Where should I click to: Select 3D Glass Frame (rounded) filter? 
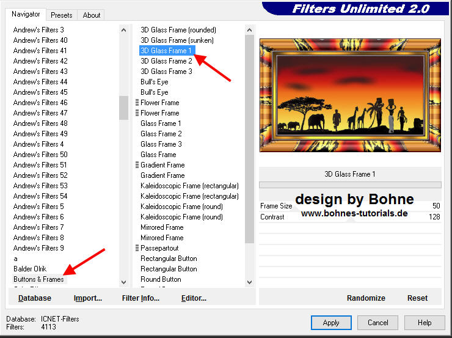coord(178,30)
